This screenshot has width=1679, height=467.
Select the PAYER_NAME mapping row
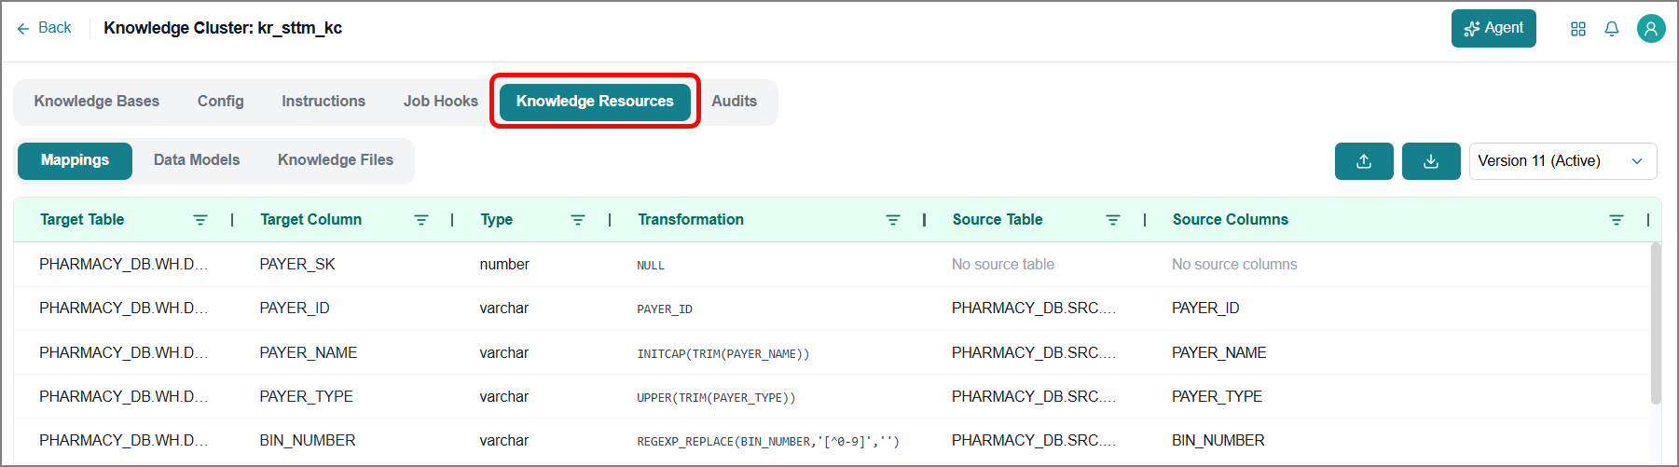(832, 353)
